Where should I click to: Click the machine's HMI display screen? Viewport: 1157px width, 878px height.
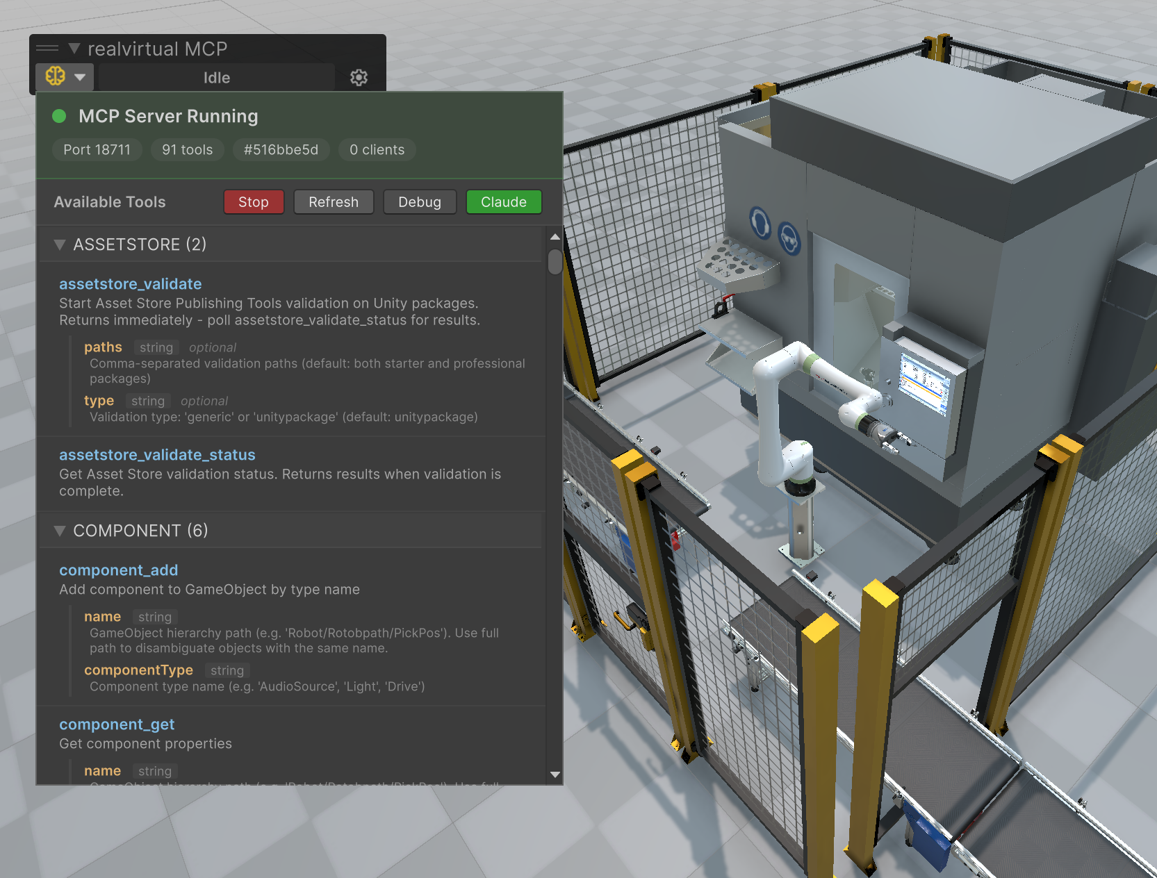924,383
